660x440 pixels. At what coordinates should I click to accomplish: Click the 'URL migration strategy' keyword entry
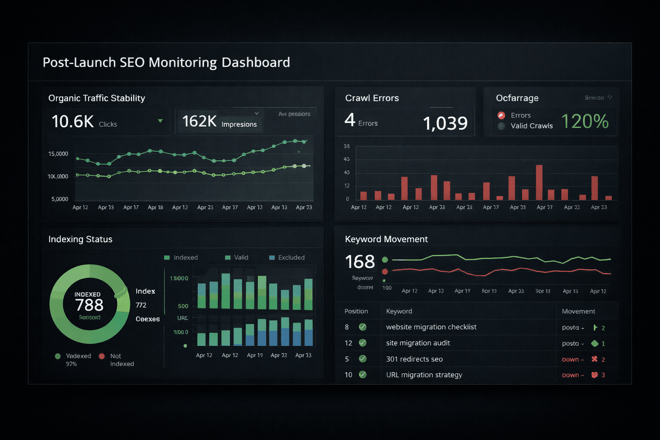point(424,375)
